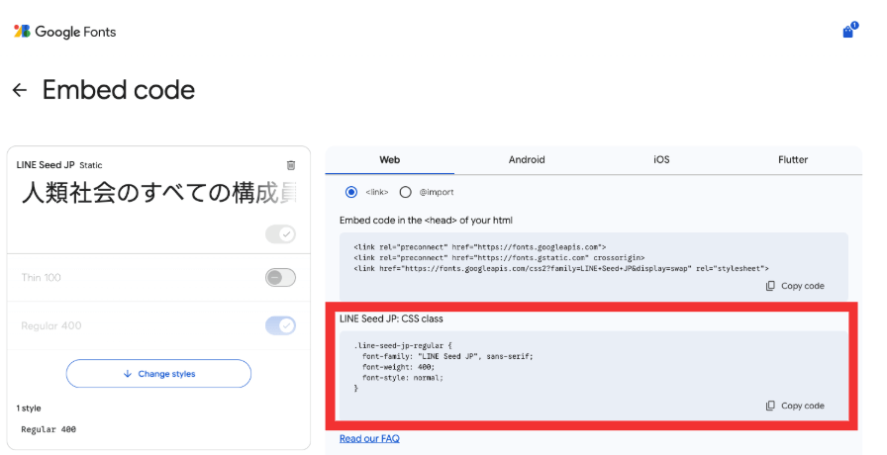Viewport: 887px width, 455px height.
Task: Click copy icon for the CSS class code
Action: 770,406
